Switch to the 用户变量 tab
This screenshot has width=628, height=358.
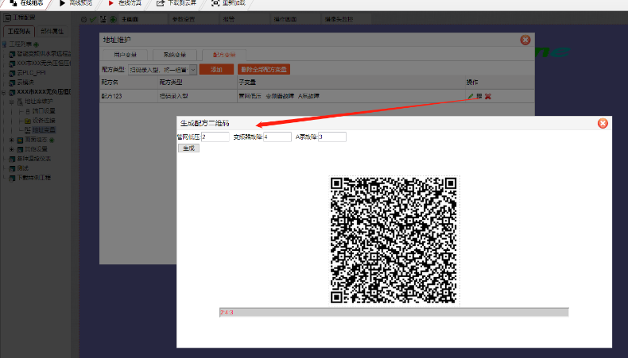point(125,55)
